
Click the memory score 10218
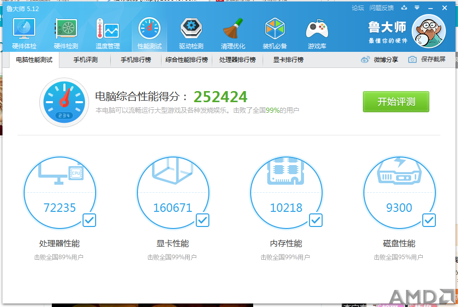coord(286,208)
